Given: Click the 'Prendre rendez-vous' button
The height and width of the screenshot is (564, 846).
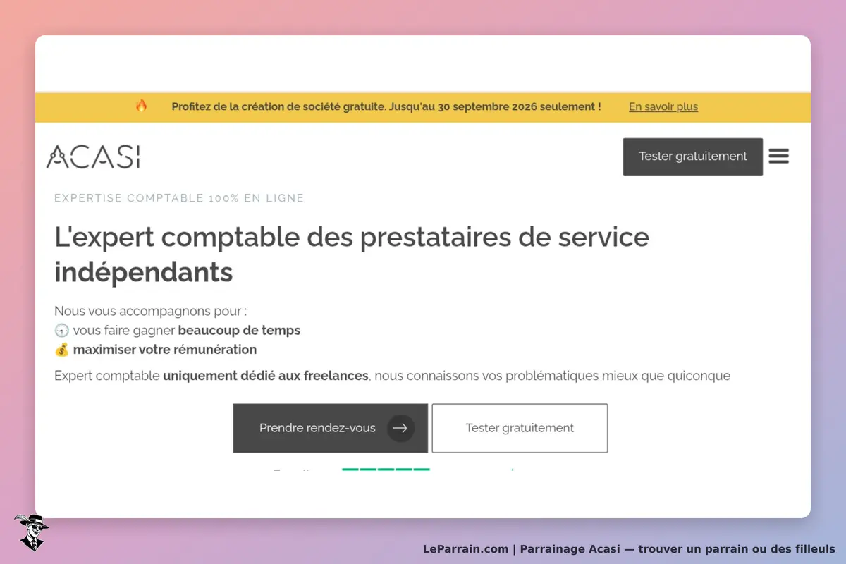Looking at the screenshot, I should click(x=331, y=428).
